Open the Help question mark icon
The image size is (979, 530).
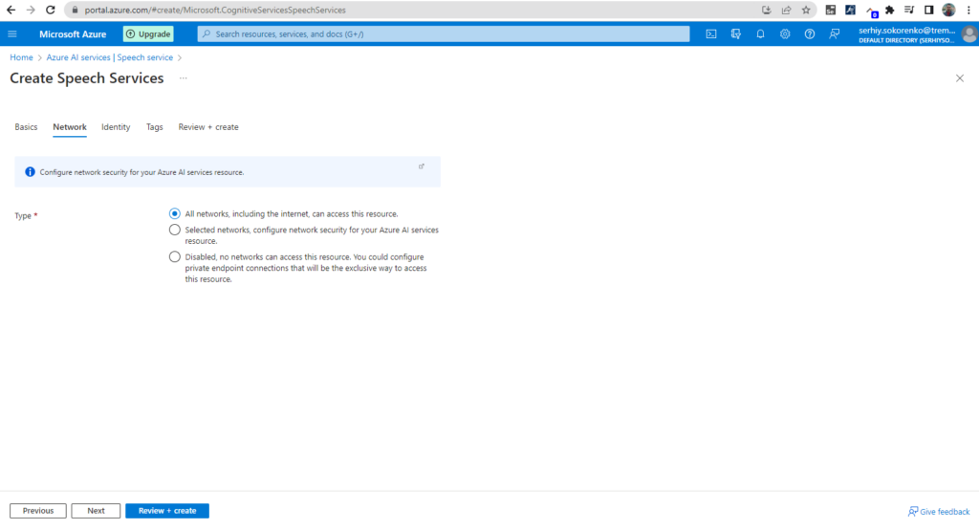(809, 33)
